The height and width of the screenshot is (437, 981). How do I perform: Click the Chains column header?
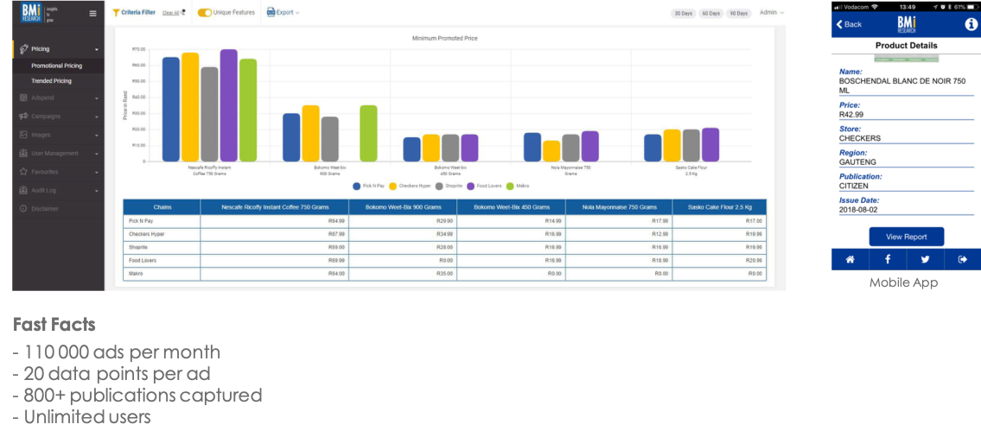(162, 207)
